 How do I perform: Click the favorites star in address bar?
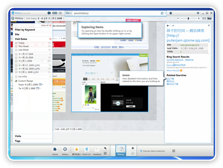coord(171,13)
